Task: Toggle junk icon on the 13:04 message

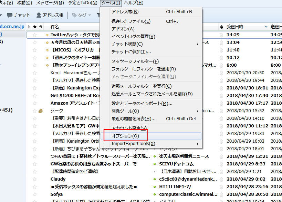Action: pyautogui.click(x=222, y=42)
